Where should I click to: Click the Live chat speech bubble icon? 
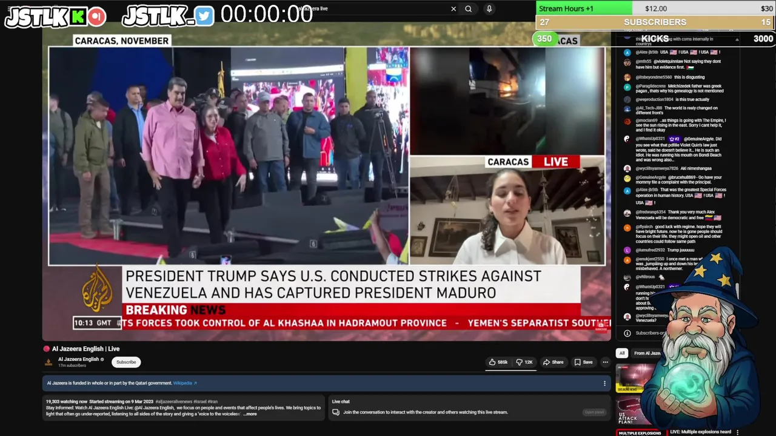(x=335, y=412)
